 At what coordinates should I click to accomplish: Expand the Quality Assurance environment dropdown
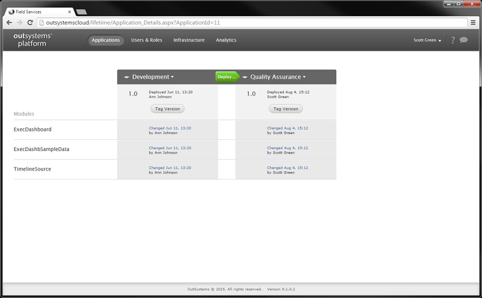click(278, 77)
